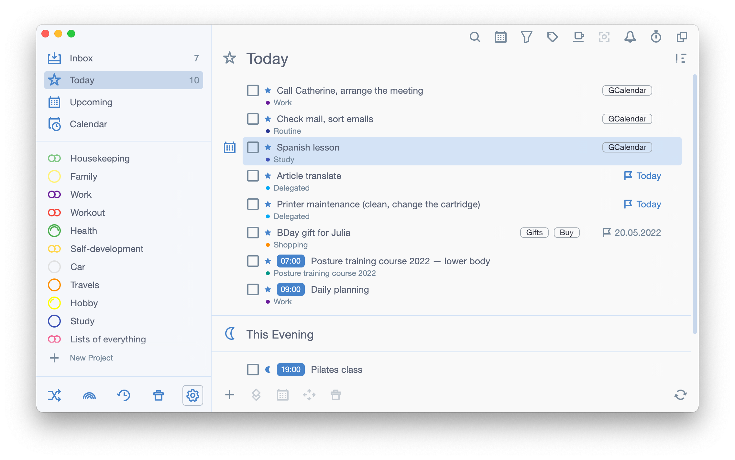The image size is (735, 460).
Task: Open Lists of everything project
Action: 124,339
